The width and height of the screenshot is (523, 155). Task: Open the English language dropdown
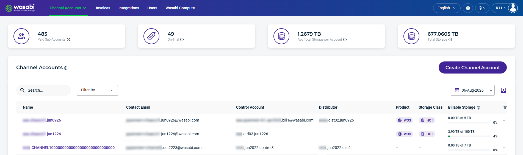point(447,8)
